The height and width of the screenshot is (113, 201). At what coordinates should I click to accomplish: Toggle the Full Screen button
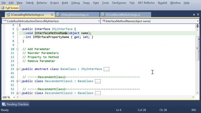[10, 8]
